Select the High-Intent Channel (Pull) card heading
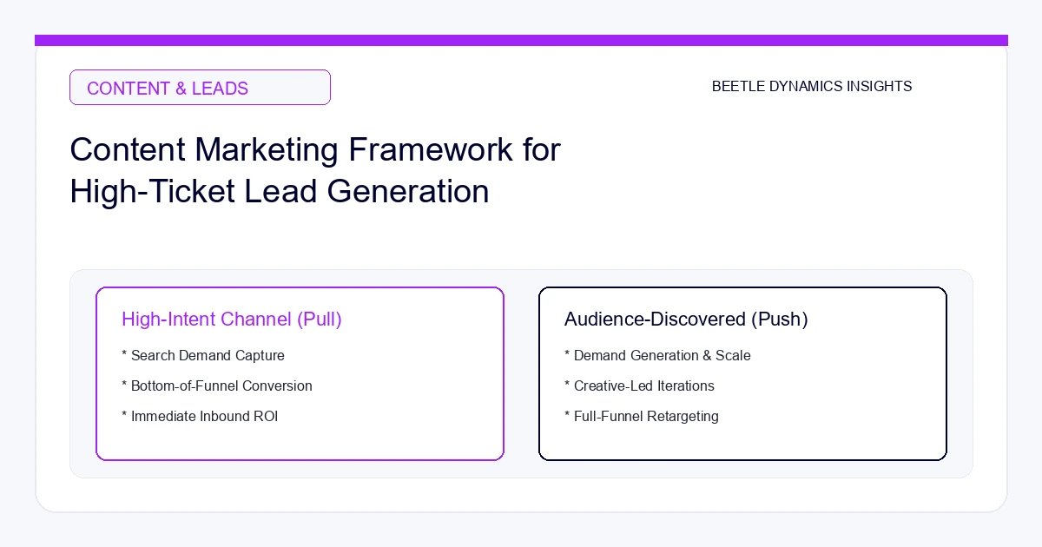 pyautogui.click(x=232, y=320)
